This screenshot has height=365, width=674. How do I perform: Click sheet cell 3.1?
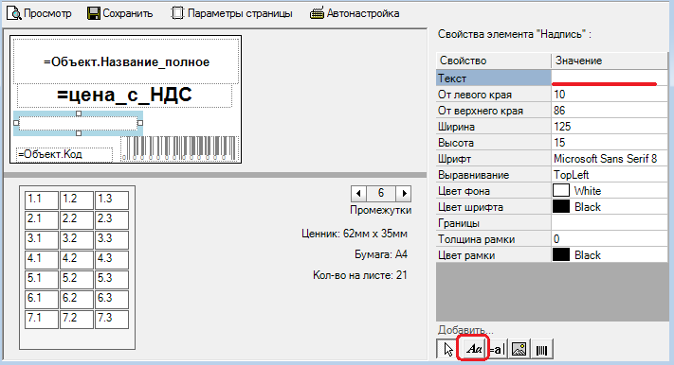click(x=42, y=239)
